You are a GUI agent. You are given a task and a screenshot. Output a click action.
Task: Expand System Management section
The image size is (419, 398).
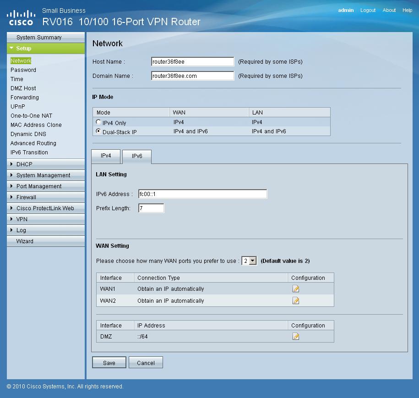(x=46, y=175)
